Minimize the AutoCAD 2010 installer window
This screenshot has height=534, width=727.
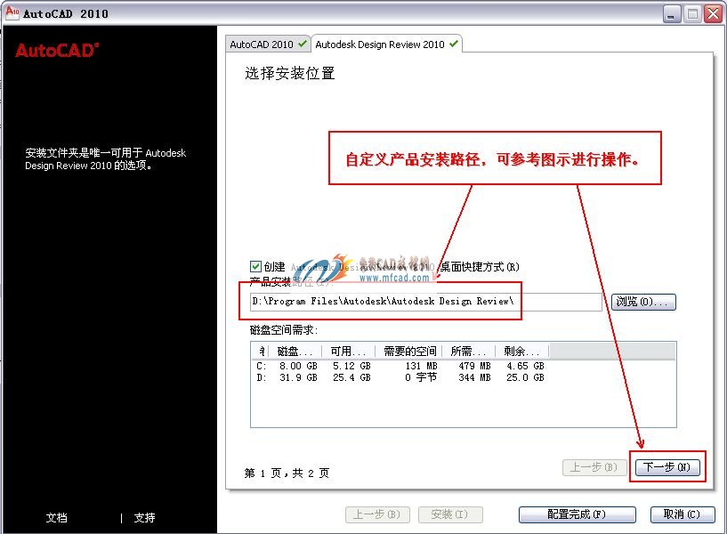671,14
